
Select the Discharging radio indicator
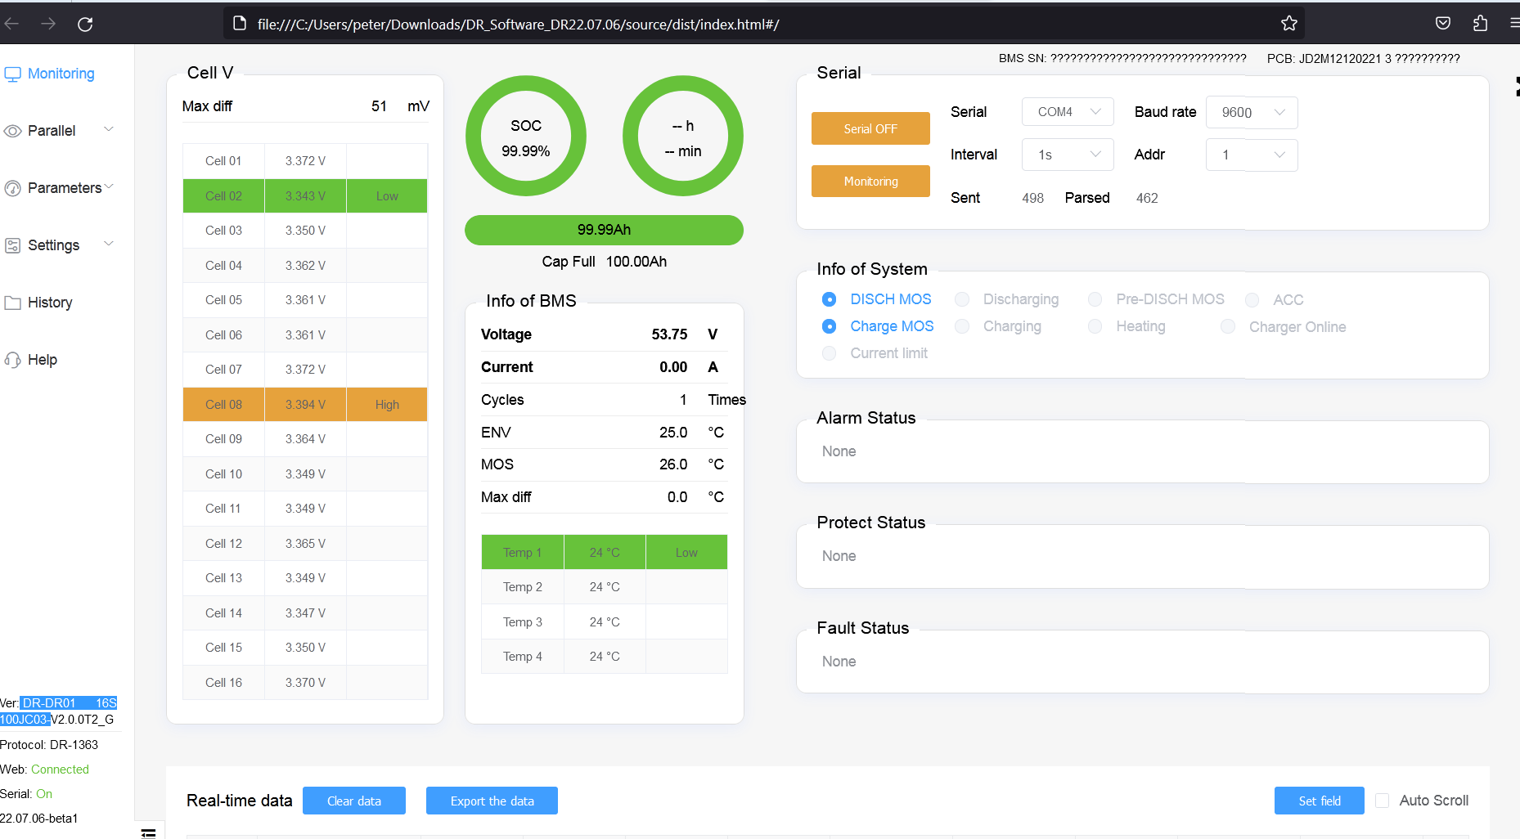click(x=962, y=299)
